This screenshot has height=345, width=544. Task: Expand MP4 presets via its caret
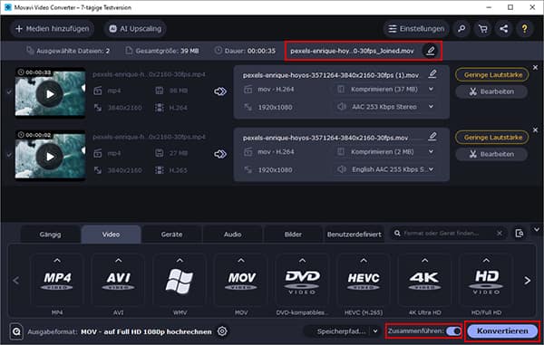57,260
